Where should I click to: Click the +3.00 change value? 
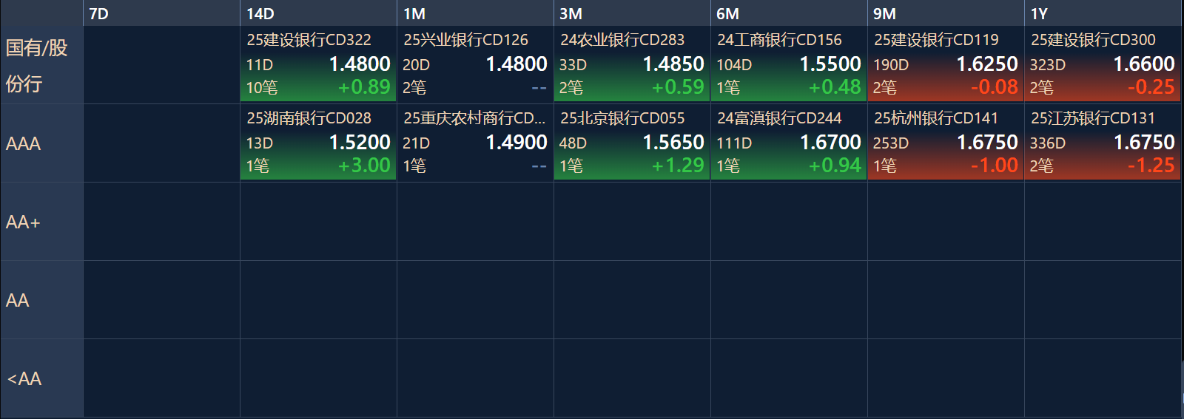click(x=364, y=166)
